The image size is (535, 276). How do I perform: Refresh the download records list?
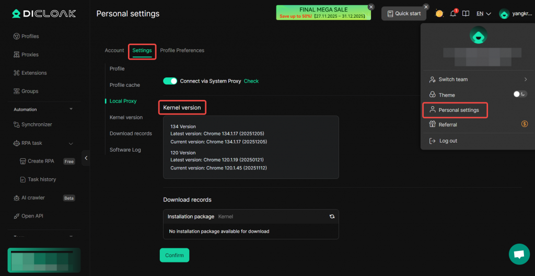tap(332, 216)
